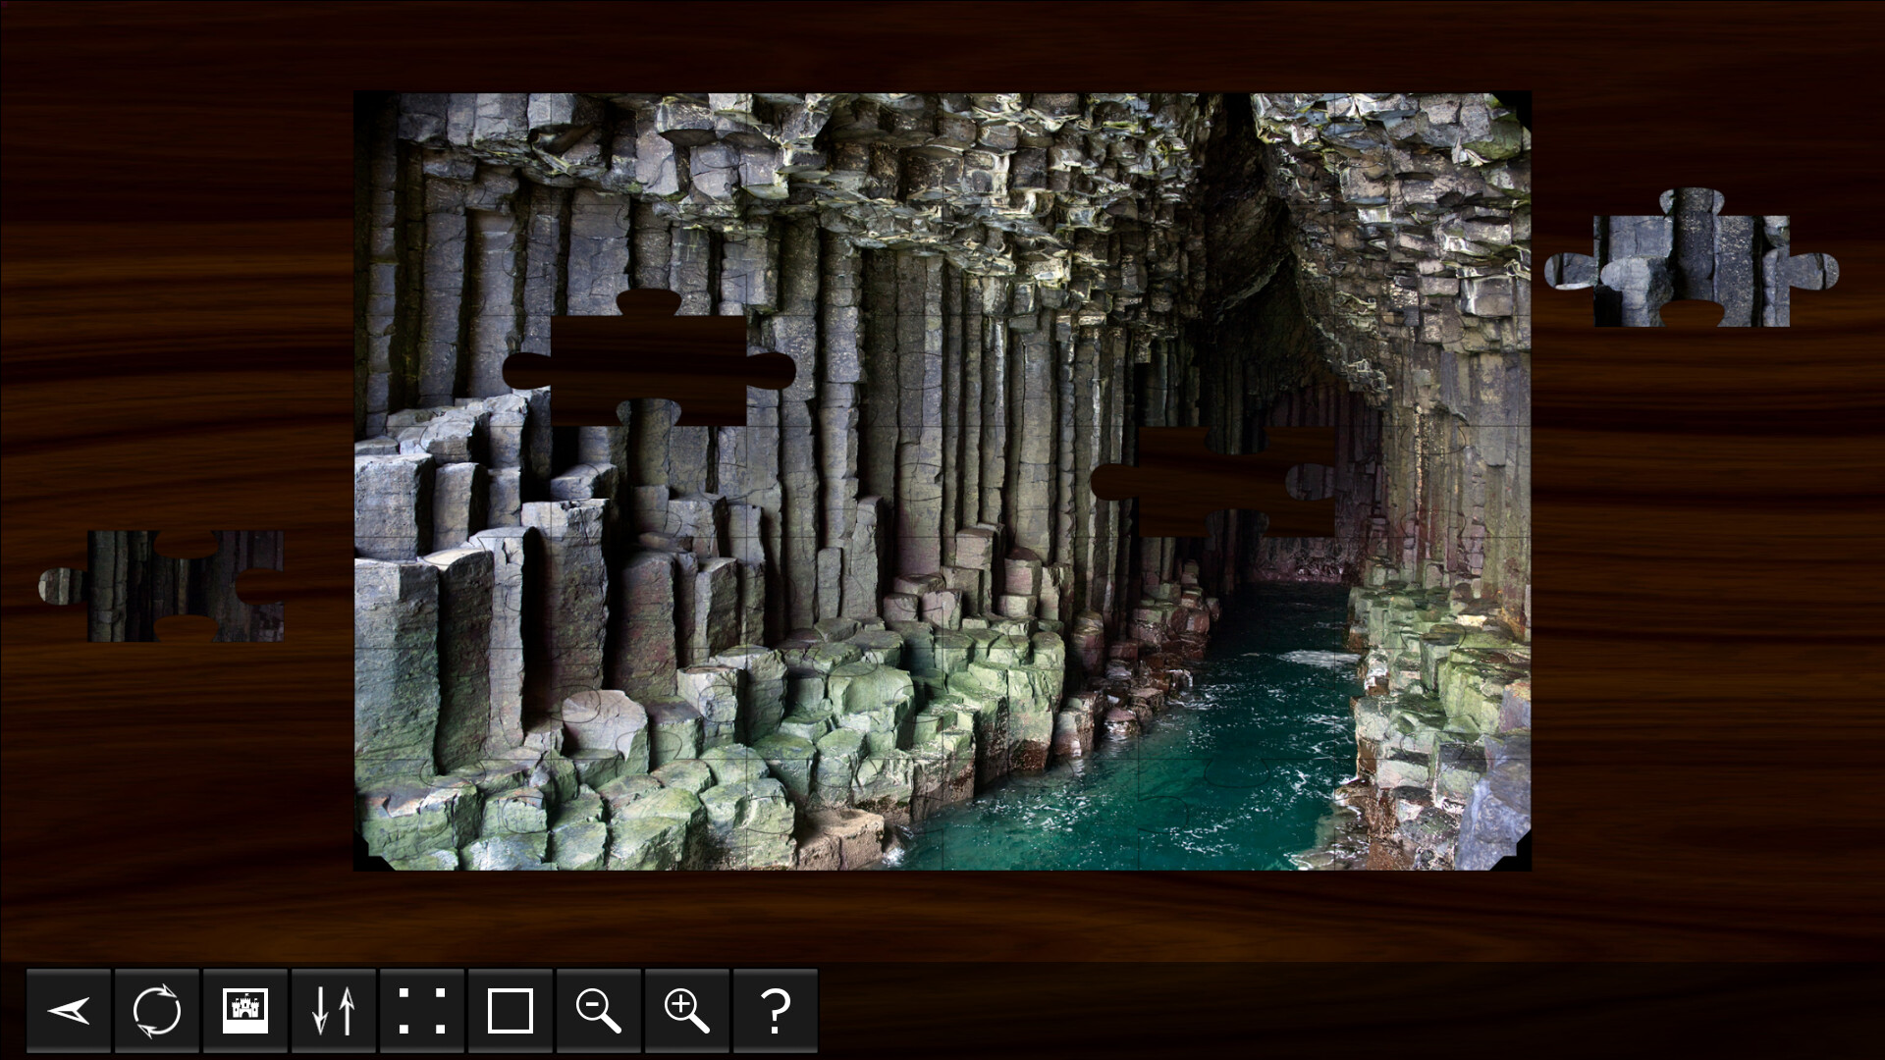Zoom in with the plus magnifier icon
The width and height of the screenshot is (1885, 1060).
point(687,1010)
